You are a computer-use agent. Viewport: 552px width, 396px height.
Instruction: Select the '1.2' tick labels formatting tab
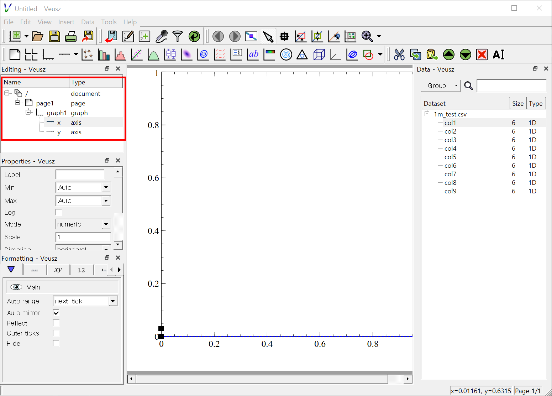tap(82, 270)
